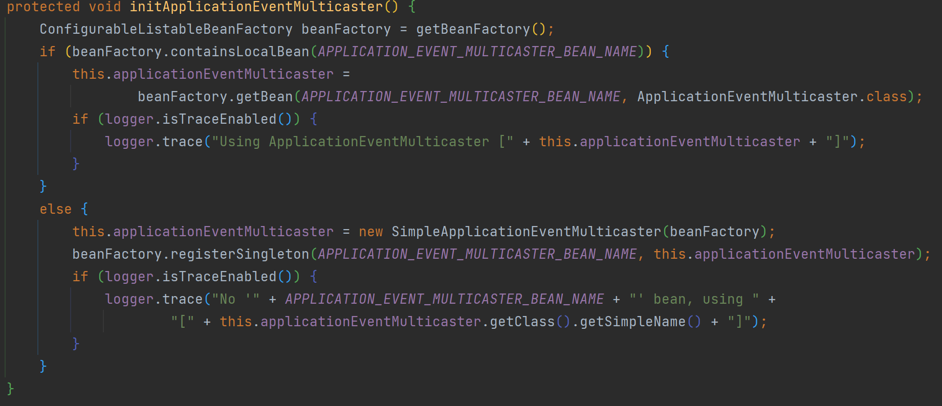Viewport: 942px width, 406px height.
Task: Click the "if" keyword before beanFactory.containsLocalBean
Action: (48, 52)
